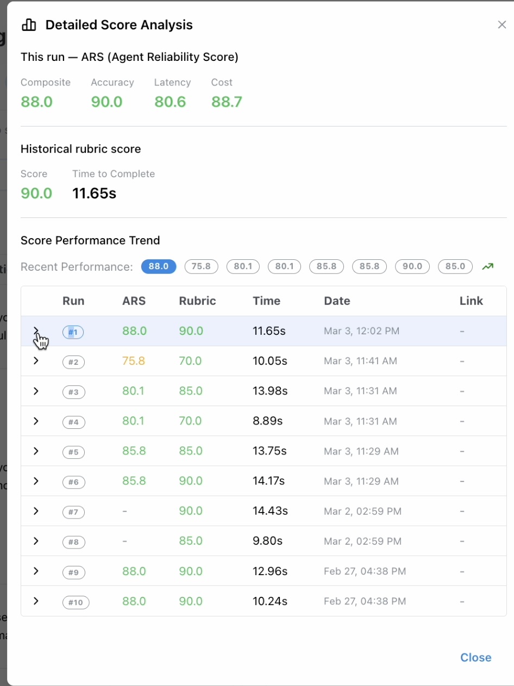Viewport: 514px width, 686px height.
Task: Select the 75.8 recent performance pill
Action: tap(201, 266)
